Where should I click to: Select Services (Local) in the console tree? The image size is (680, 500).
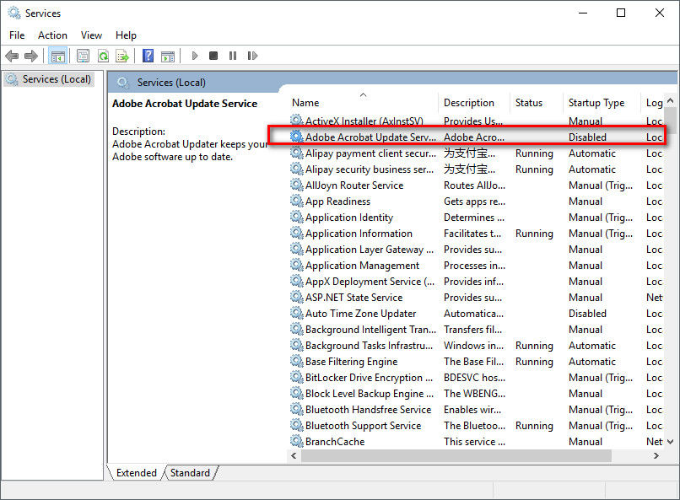(x=57, y=79)
